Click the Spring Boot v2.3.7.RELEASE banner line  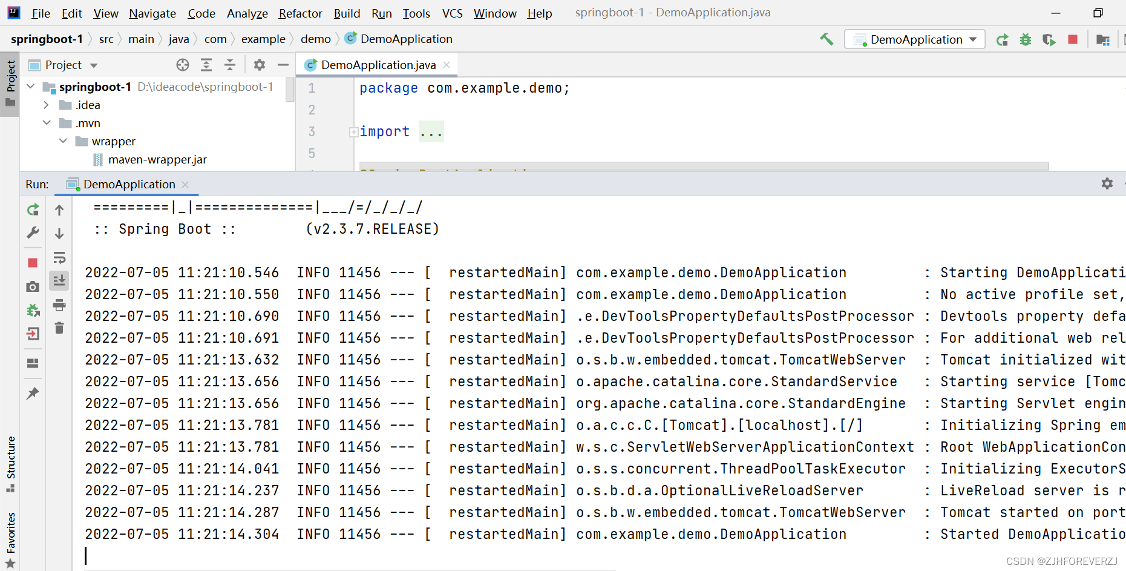267,229
